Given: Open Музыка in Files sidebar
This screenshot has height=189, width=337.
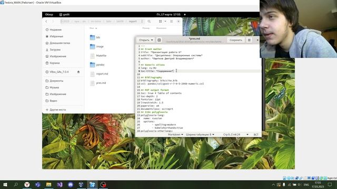Looking at the screenshot, I should coord(54,88).
